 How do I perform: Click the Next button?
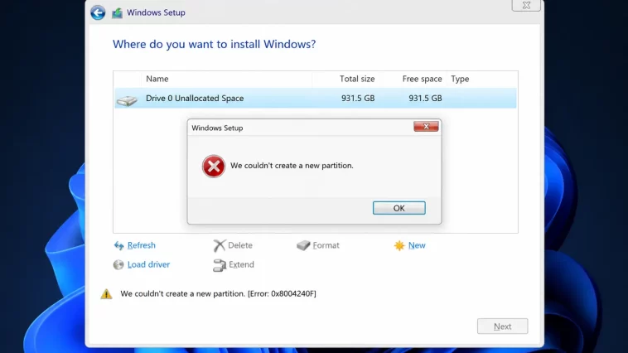(x=502, y=326)
